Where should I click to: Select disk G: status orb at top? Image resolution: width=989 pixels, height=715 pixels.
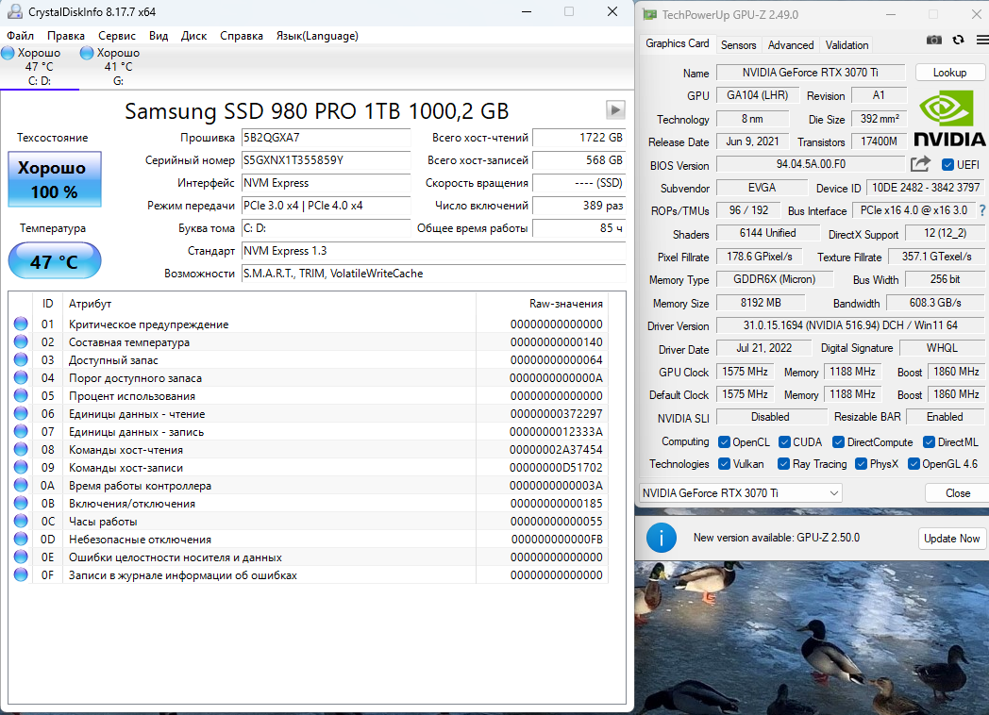point(87,53)
